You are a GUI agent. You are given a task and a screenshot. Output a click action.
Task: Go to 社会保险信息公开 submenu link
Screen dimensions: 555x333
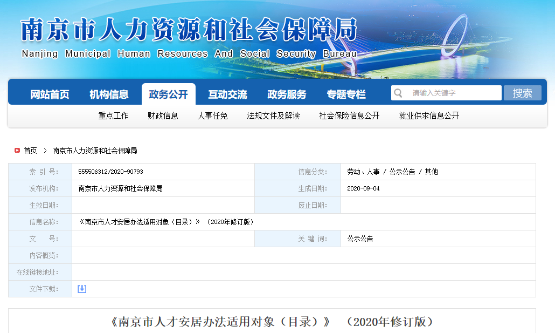(349, 115)
